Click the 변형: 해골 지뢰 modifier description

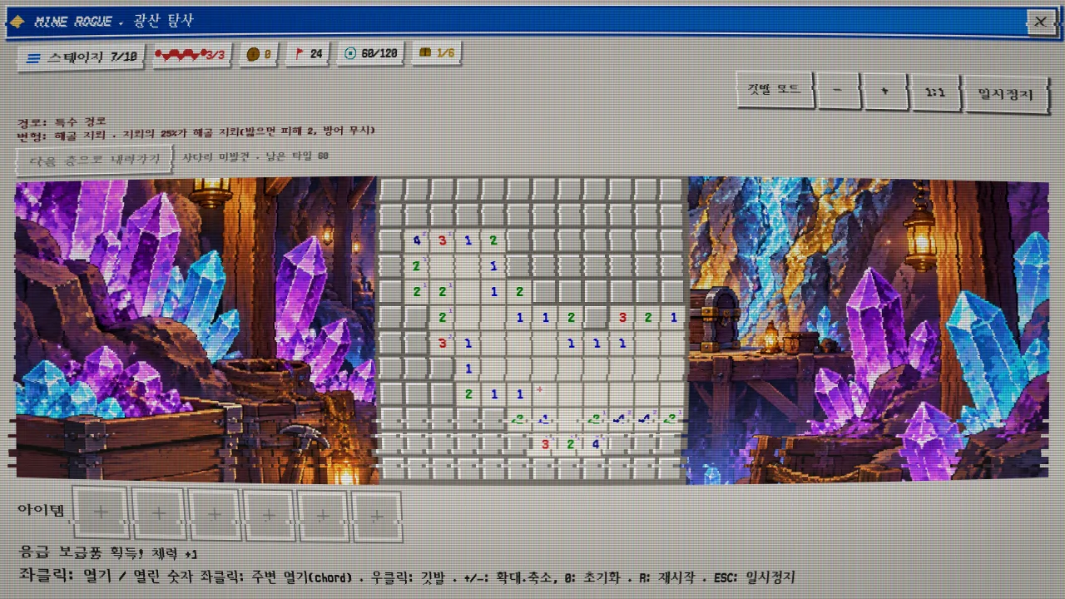pos(196,131)
